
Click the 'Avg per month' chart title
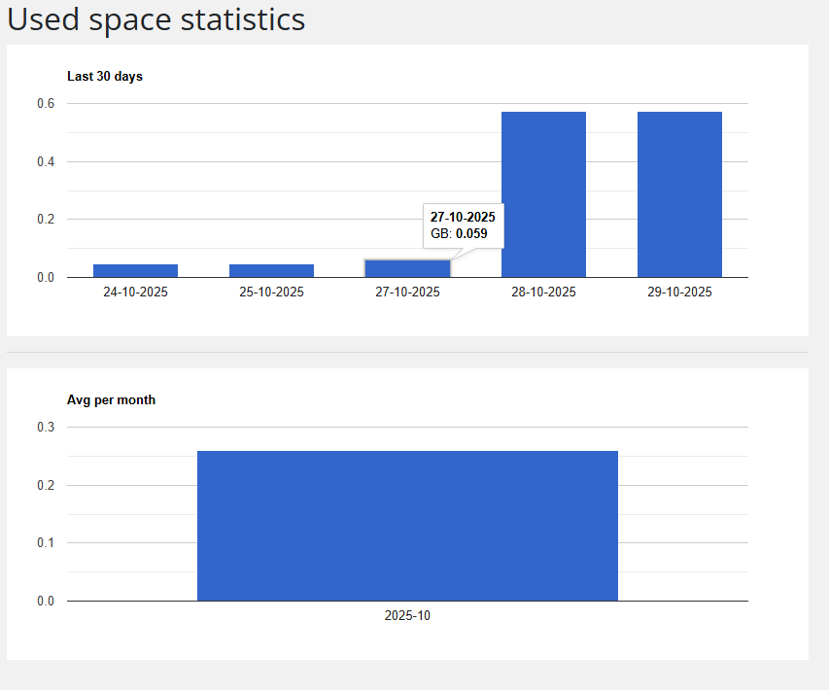(x=111, y=399)
